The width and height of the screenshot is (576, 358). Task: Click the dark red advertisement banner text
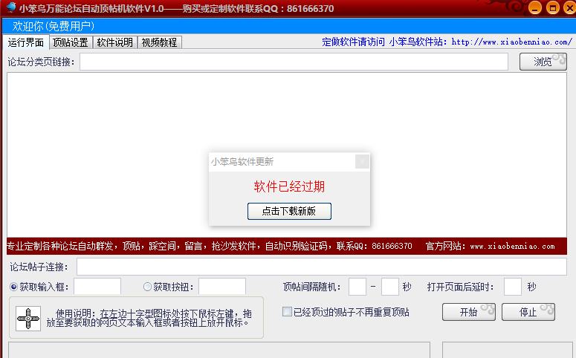click(x=281, y=246)
